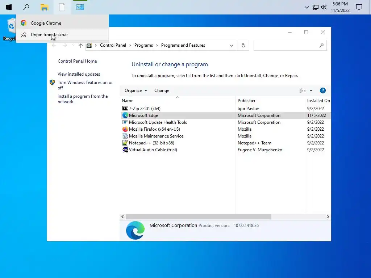Sort by the Installed On column header
Image resolution: width=371 pixels, height=278 pixels.
click(x=318, y=101)
